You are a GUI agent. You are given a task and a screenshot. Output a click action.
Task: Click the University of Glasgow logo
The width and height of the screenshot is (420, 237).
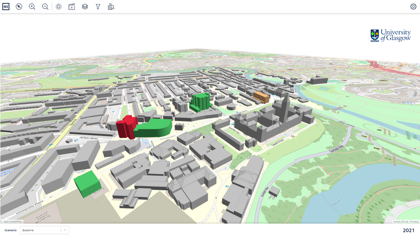pyautogui.click(x=390, y=36)
